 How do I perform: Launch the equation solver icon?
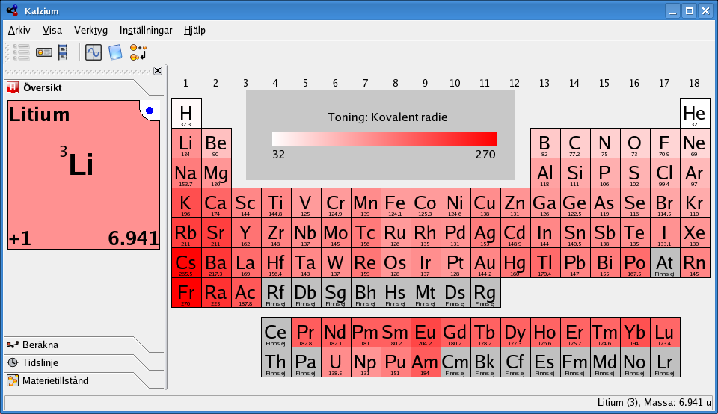point(138,52)
